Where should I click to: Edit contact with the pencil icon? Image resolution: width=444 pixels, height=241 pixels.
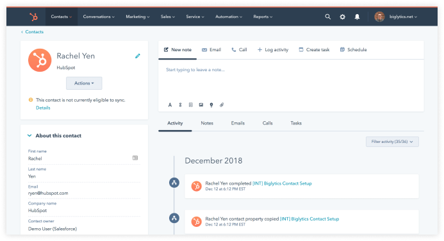(x=138, y=56)
